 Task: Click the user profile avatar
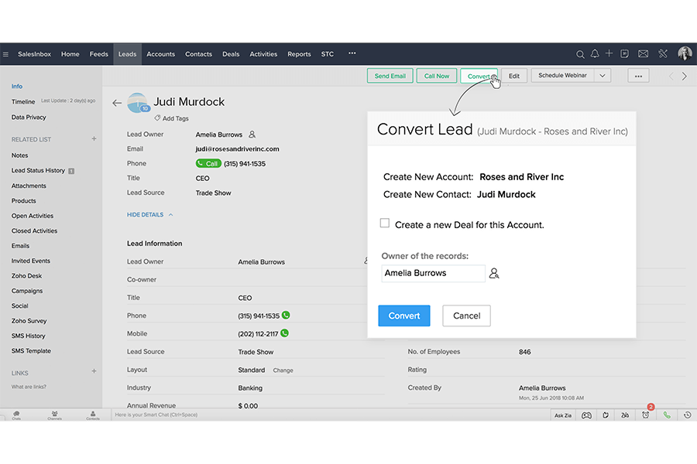[x=685, y=54]
